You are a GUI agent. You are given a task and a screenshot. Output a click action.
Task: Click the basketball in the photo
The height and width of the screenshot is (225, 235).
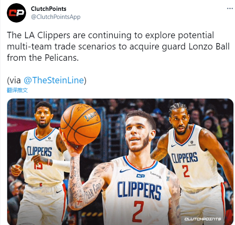click(x=81, y=124)
